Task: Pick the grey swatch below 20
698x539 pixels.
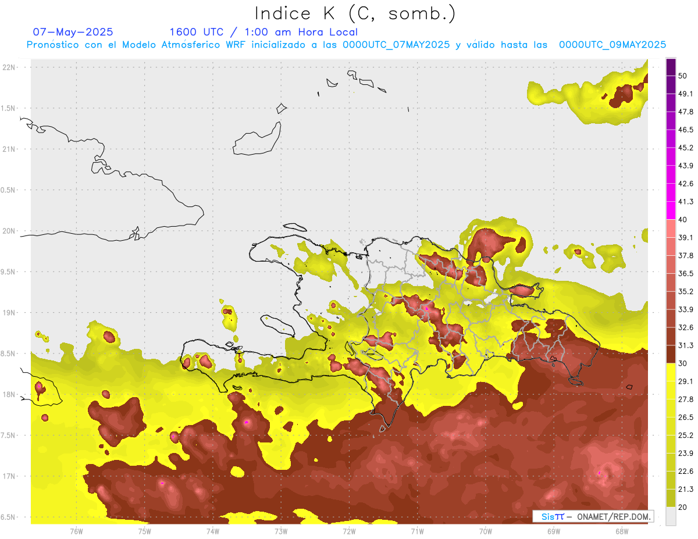Action: click(671, 516)
